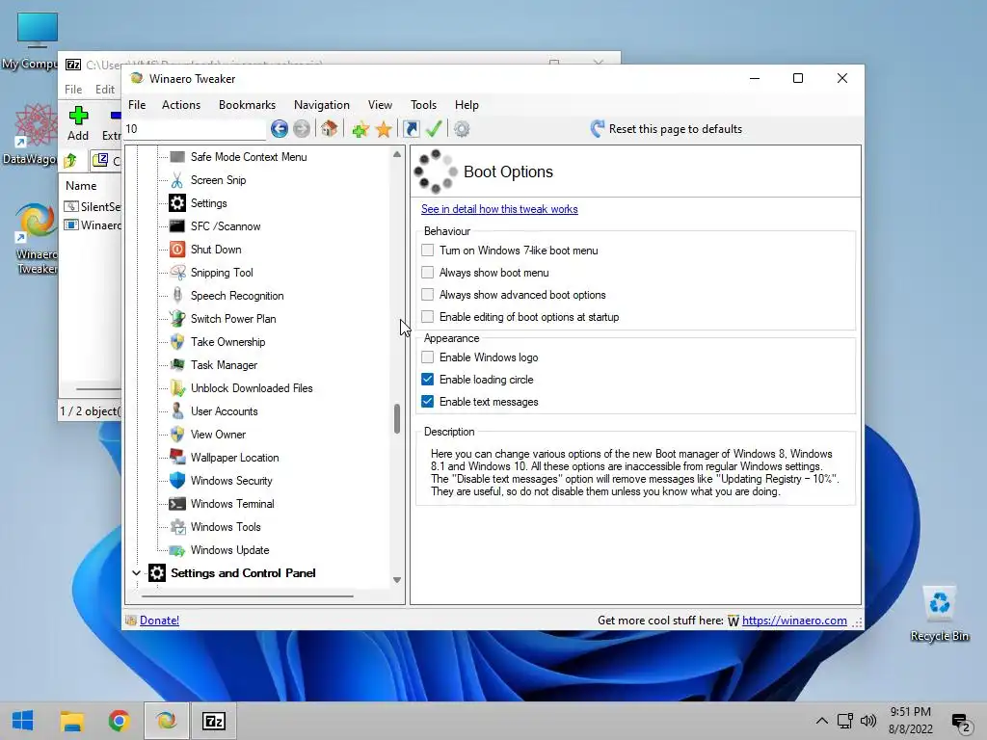Go to the Home page icon

click(329, 129)
